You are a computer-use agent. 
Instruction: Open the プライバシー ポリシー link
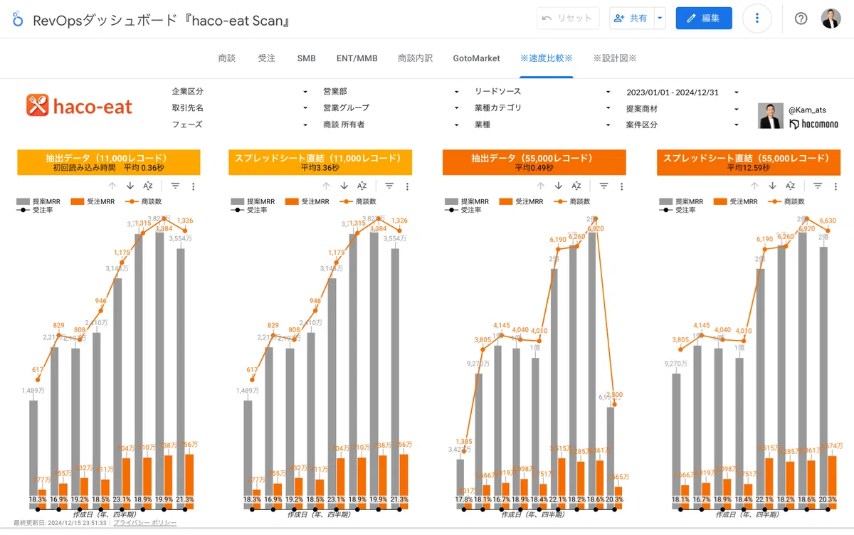coord(145,523)
